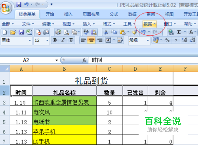The width and height of the screenshot is (198, 145).
Task: Toggle Underline formatting
Action: click(x=71, y=40)
